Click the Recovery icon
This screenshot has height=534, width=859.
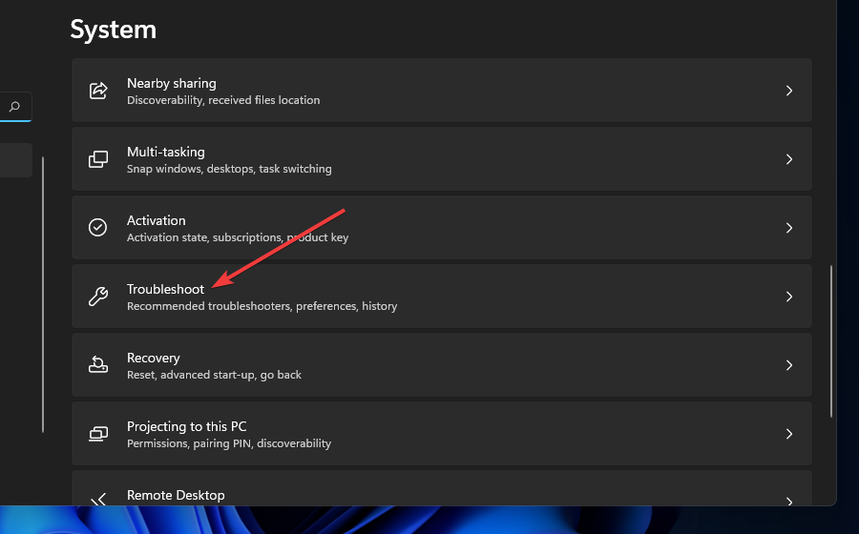click(x=98, y=365)
